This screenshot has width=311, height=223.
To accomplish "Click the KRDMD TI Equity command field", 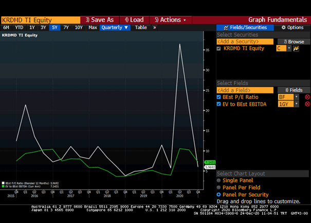I will click(41, 20).
